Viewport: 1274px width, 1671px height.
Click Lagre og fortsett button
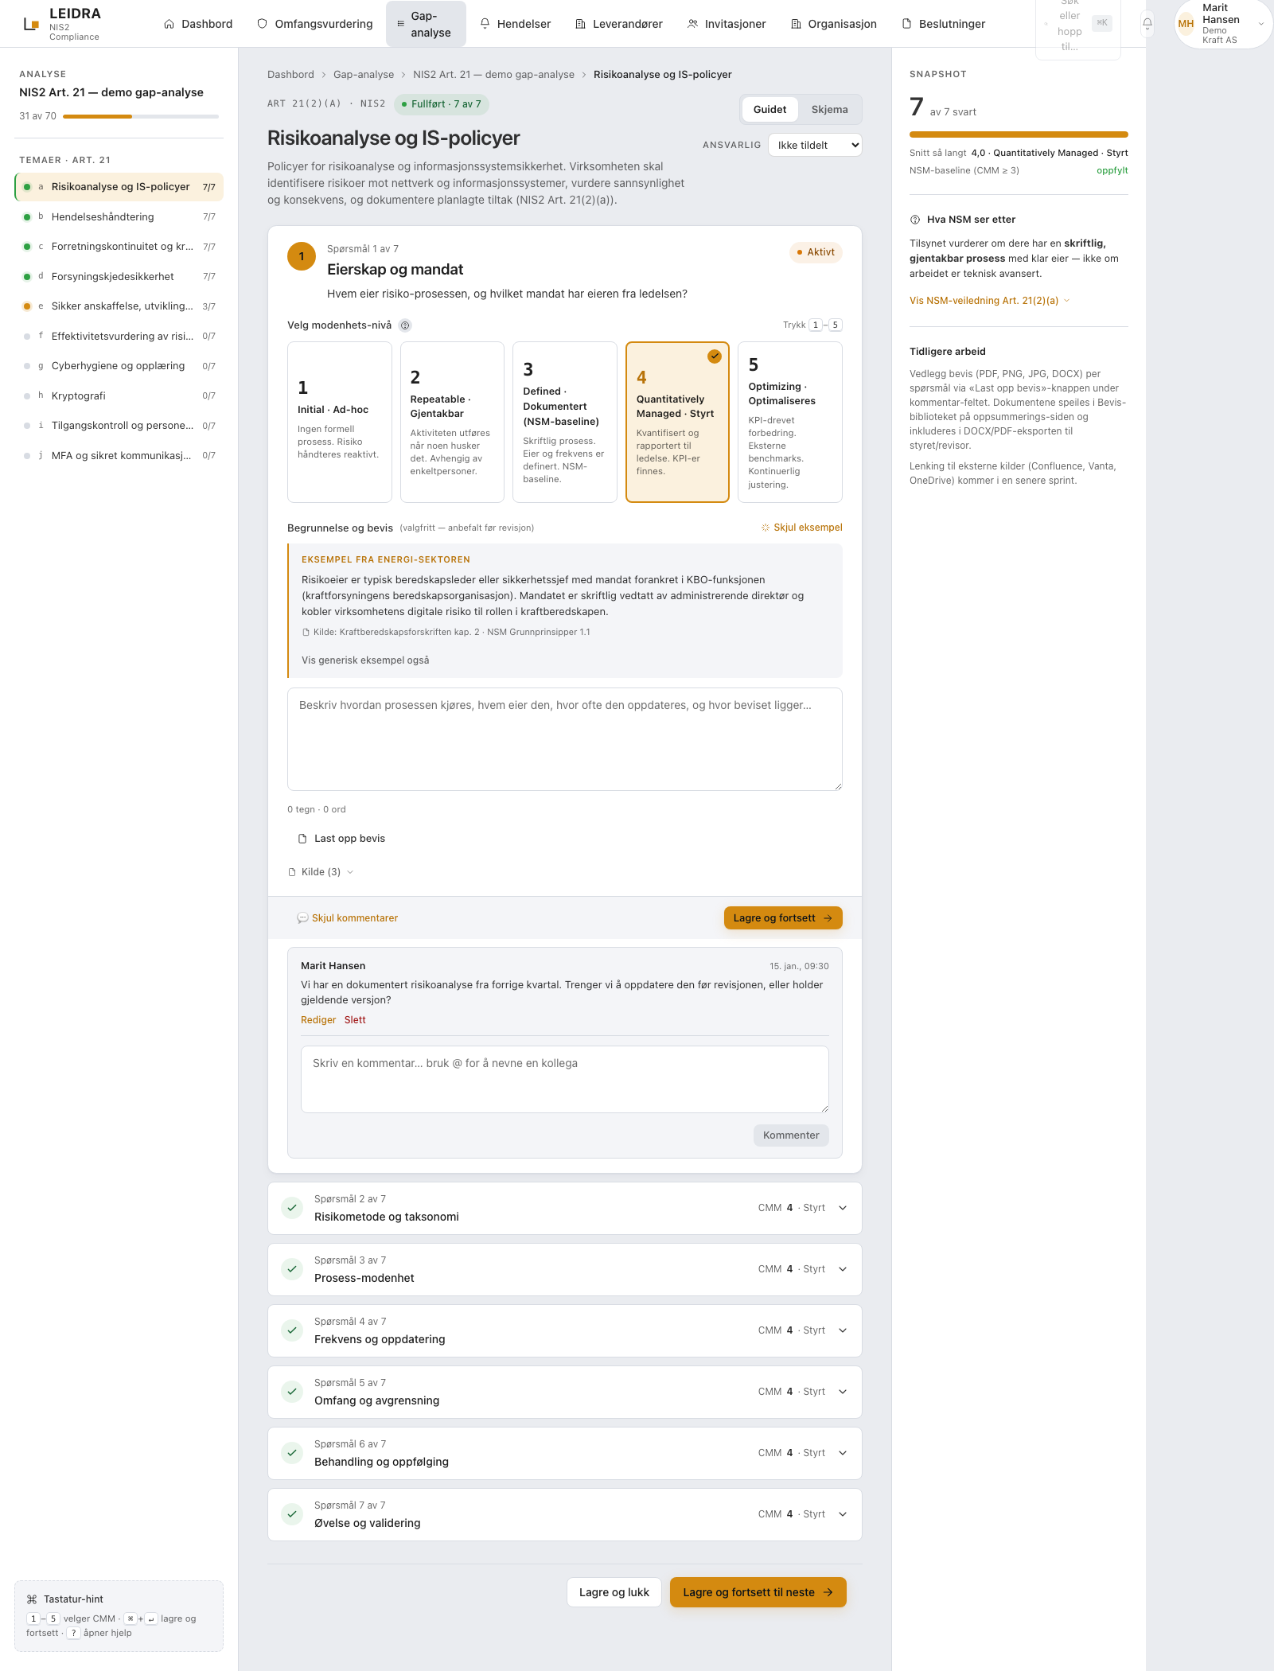(783, 918)
